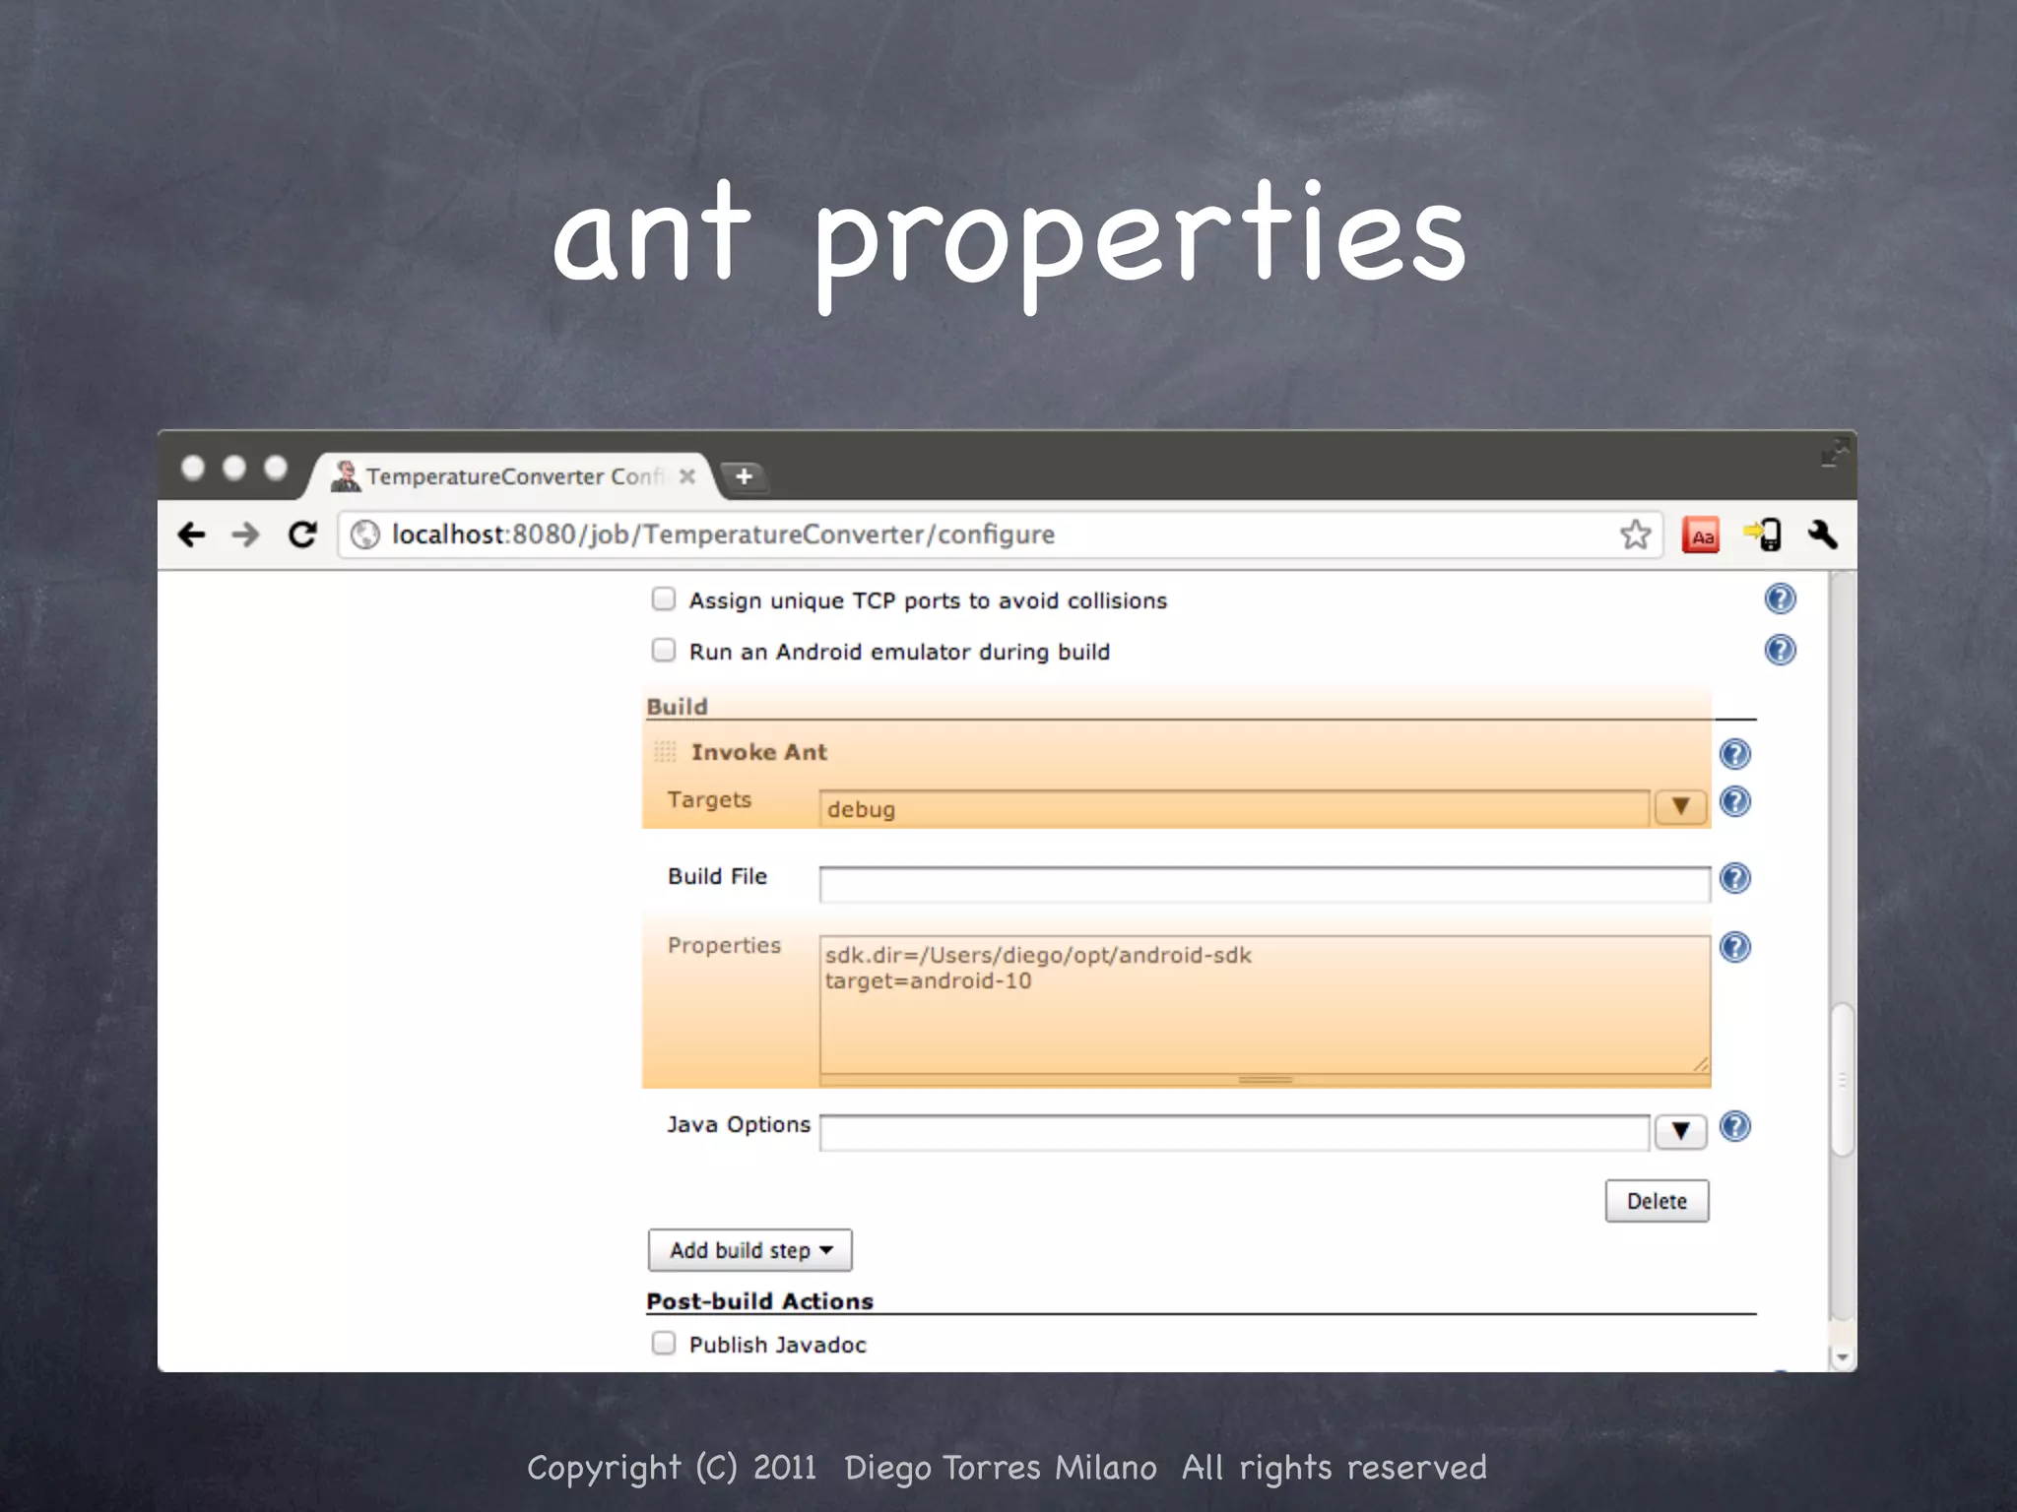Expand the Java Options field arrow
Image resolution: width=2017 pixels, height=1512 pixels.
[x=1680, y=1131]
